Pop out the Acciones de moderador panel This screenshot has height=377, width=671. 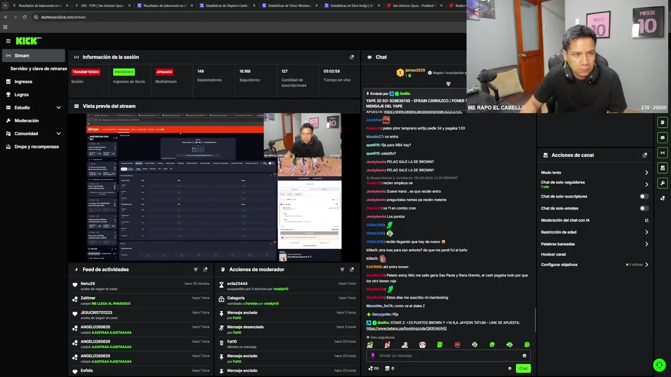352,270
